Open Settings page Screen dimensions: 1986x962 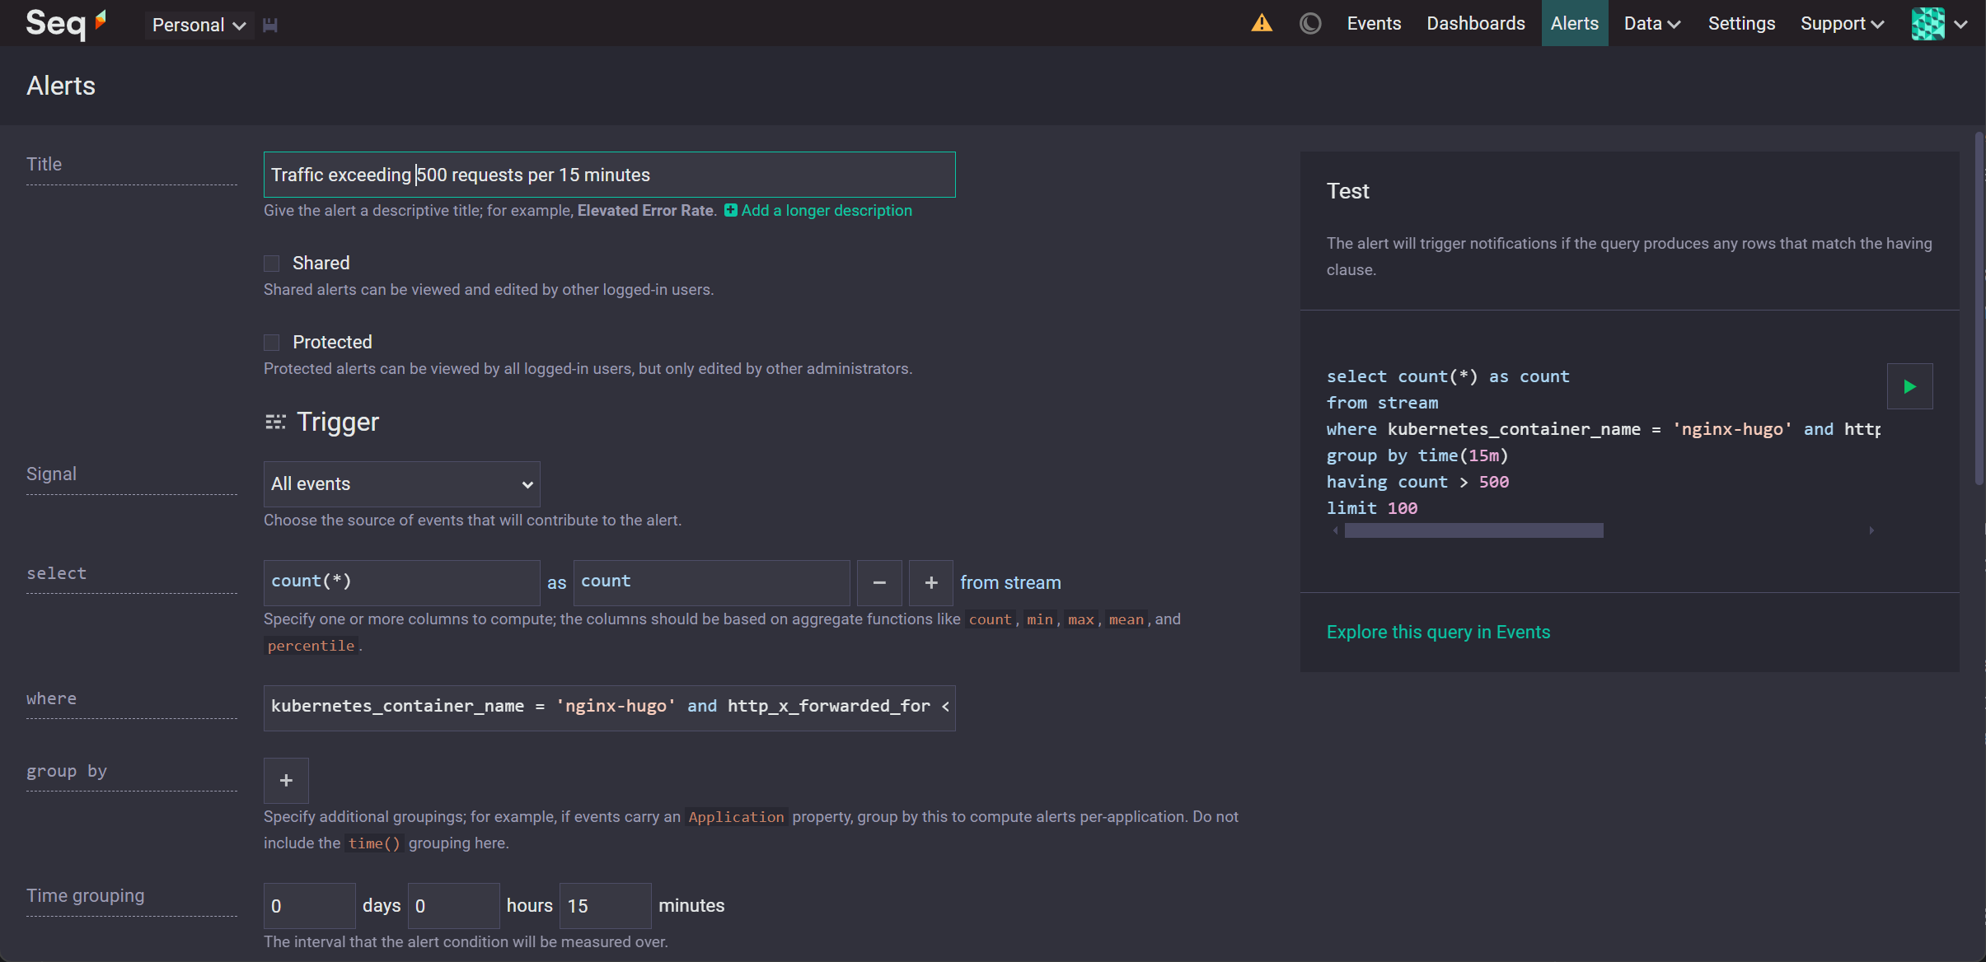(1741, 23)
